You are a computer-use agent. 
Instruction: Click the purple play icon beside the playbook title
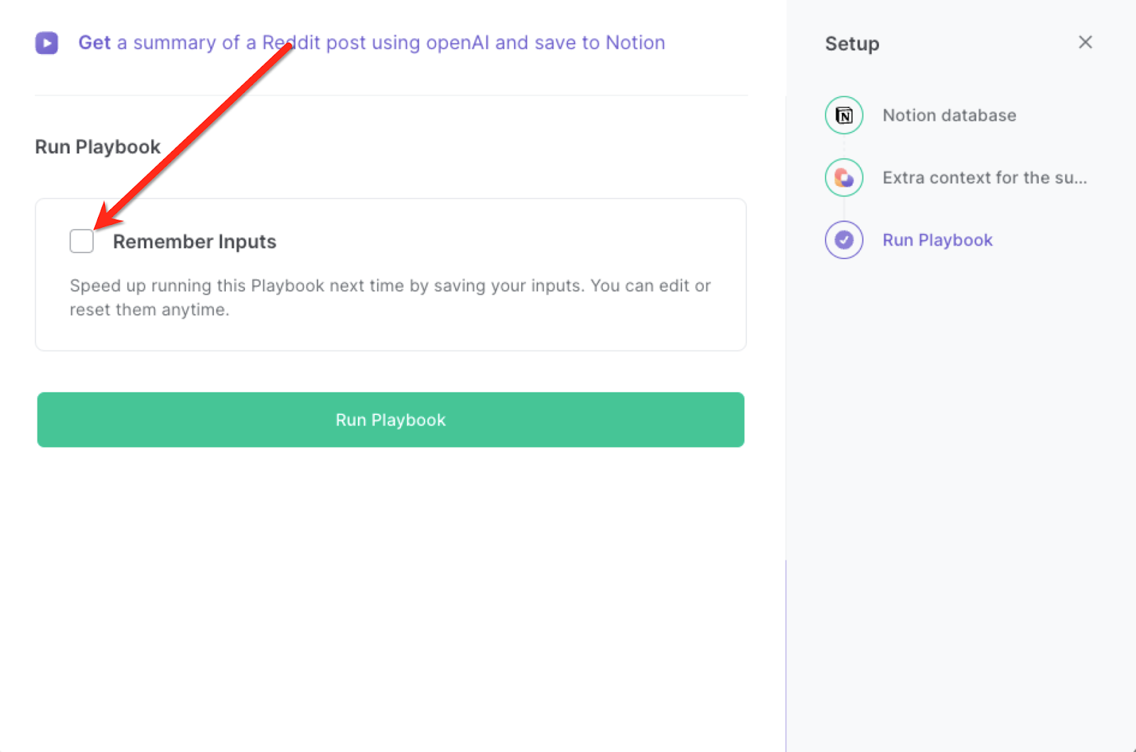[x=46, y=43]
